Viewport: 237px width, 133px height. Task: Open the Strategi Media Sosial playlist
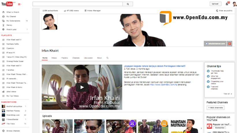click(x=15, y=61)
